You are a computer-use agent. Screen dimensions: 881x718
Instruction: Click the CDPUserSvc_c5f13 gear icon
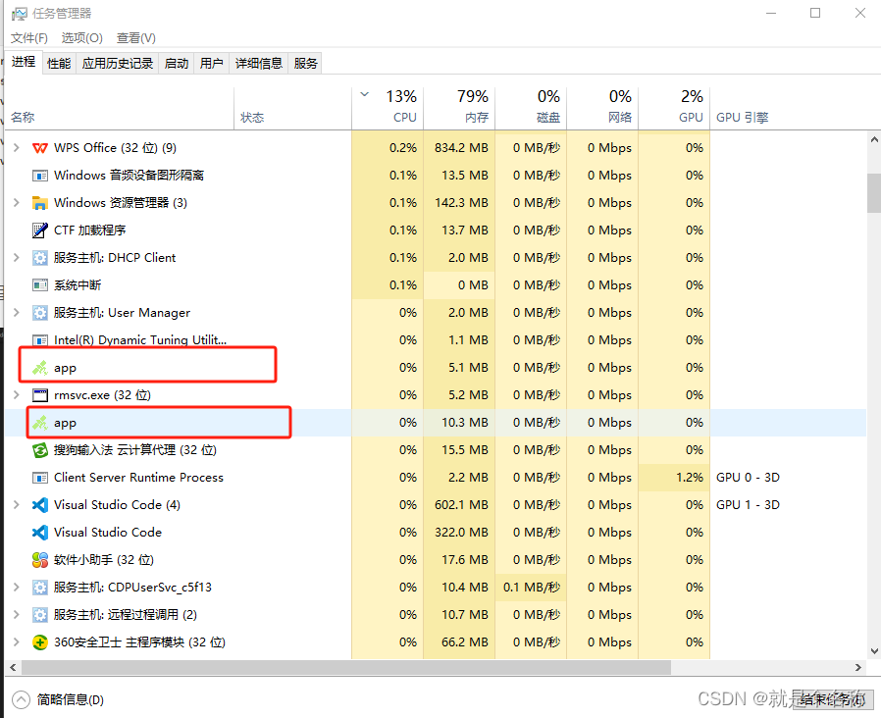40,588
